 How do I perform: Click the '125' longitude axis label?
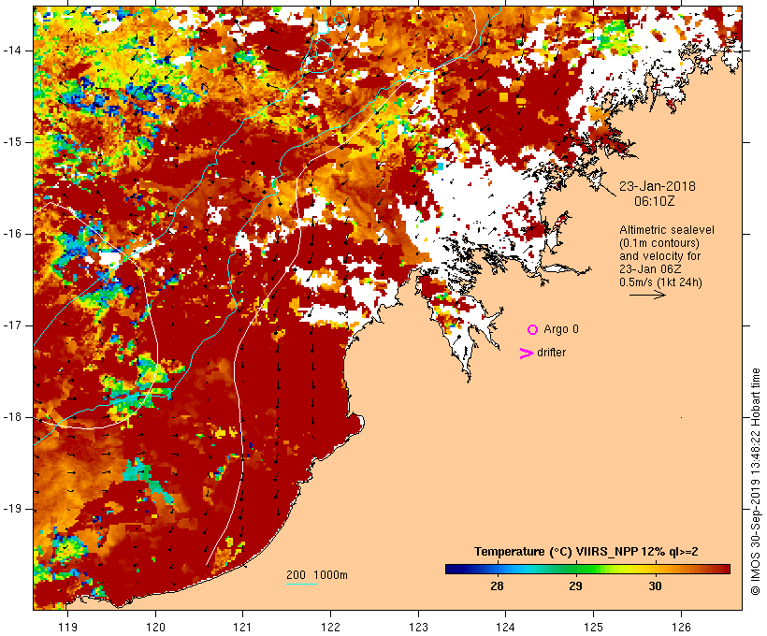click(593, 627)
